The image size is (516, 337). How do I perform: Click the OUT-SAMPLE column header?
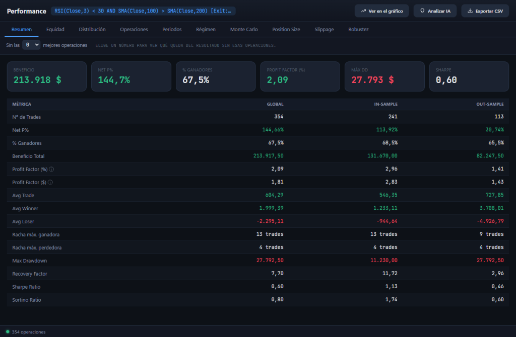[490, 104]
